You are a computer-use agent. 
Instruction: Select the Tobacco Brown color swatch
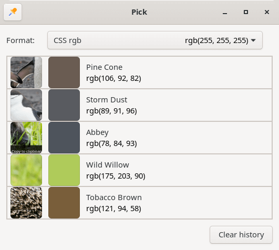pos(64,203)
